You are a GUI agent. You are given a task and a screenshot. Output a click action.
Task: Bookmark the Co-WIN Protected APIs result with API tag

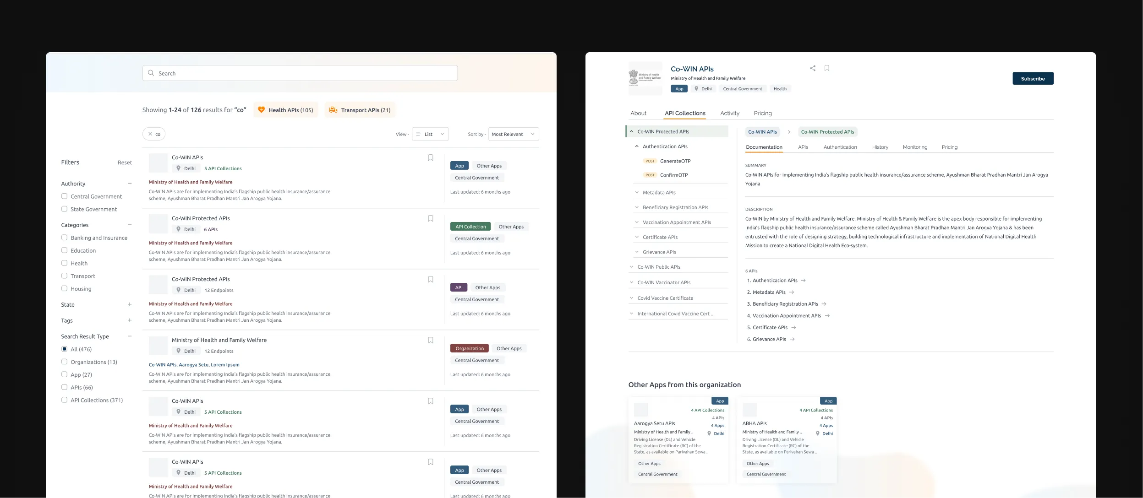(x=431, y=279)
